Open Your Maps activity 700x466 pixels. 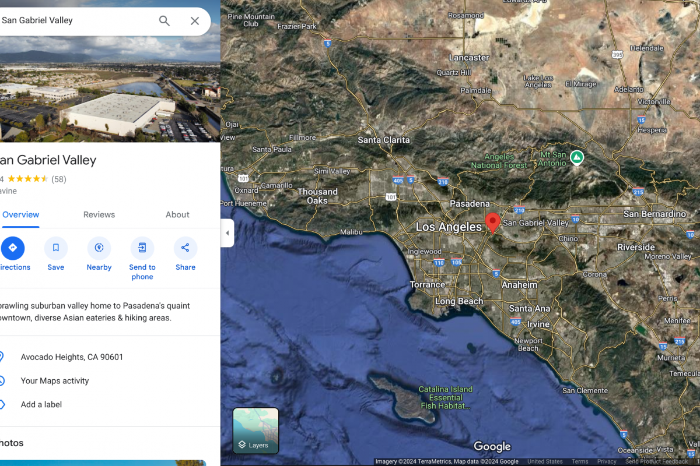[x=55, y=381]
